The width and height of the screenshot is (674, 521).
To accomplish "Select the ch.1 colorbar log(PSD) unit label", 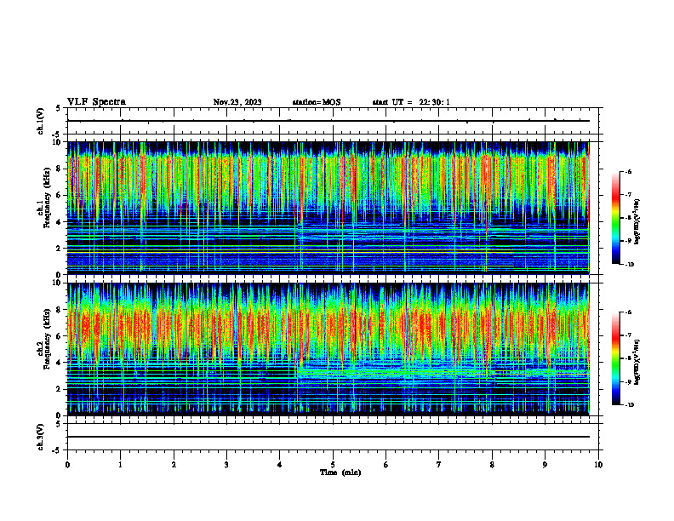I will pos(637,221).
